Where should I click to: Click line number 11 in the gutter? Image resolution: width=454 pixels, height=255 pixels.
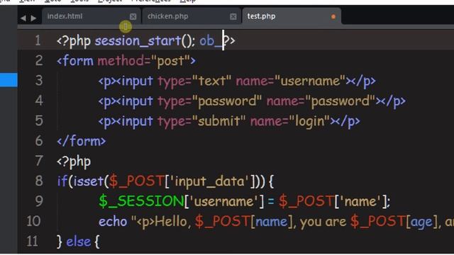coord(33,242)
